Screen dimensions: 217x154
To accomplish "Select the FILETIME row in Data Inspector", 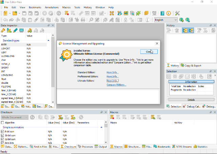I will pyautogui.click(x=23, y=87).
